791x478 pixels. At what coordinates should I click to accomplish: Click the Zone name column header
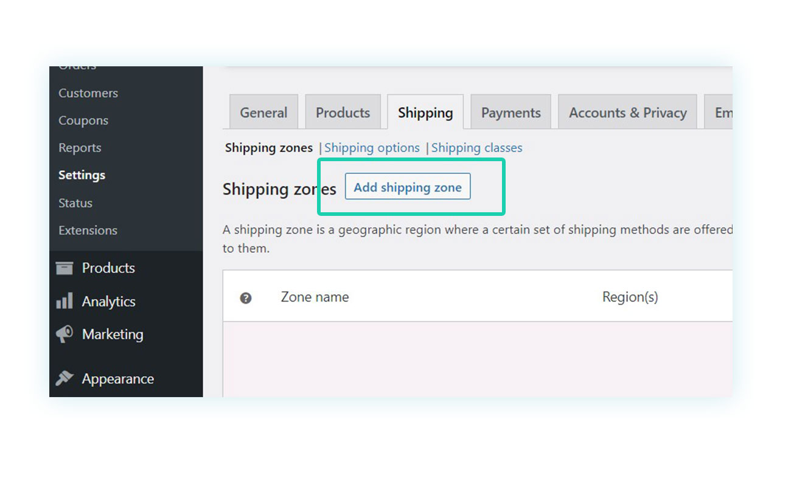click(x=315, y=297)
